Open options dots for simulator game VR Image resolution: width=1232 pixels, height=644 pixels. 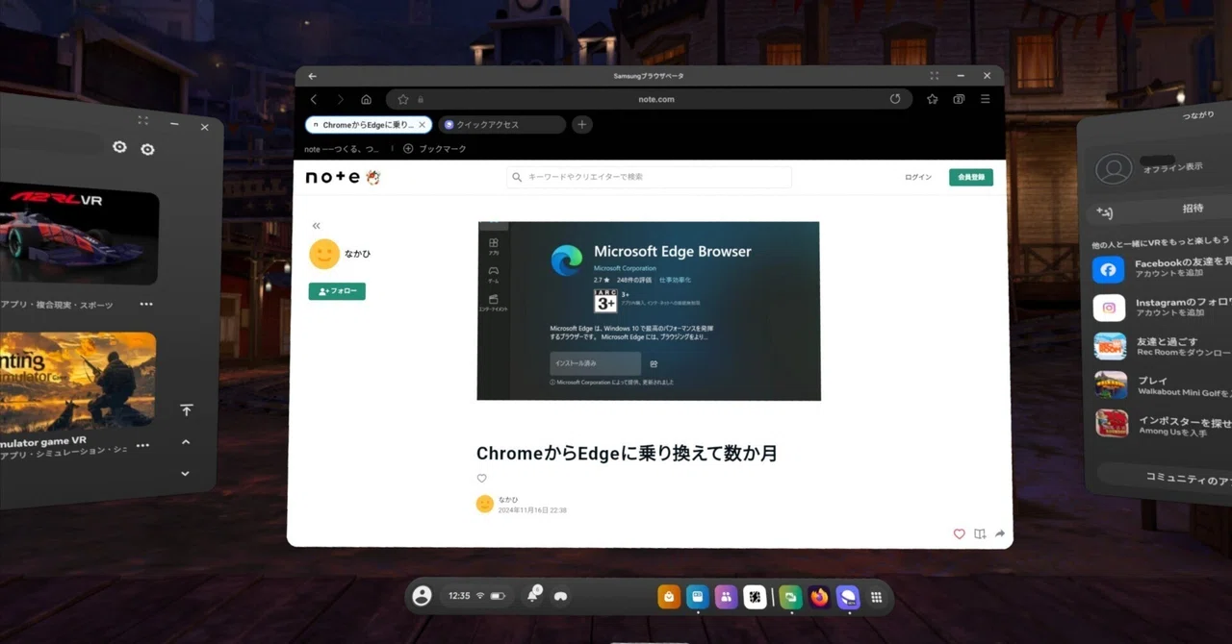(142, 445)
